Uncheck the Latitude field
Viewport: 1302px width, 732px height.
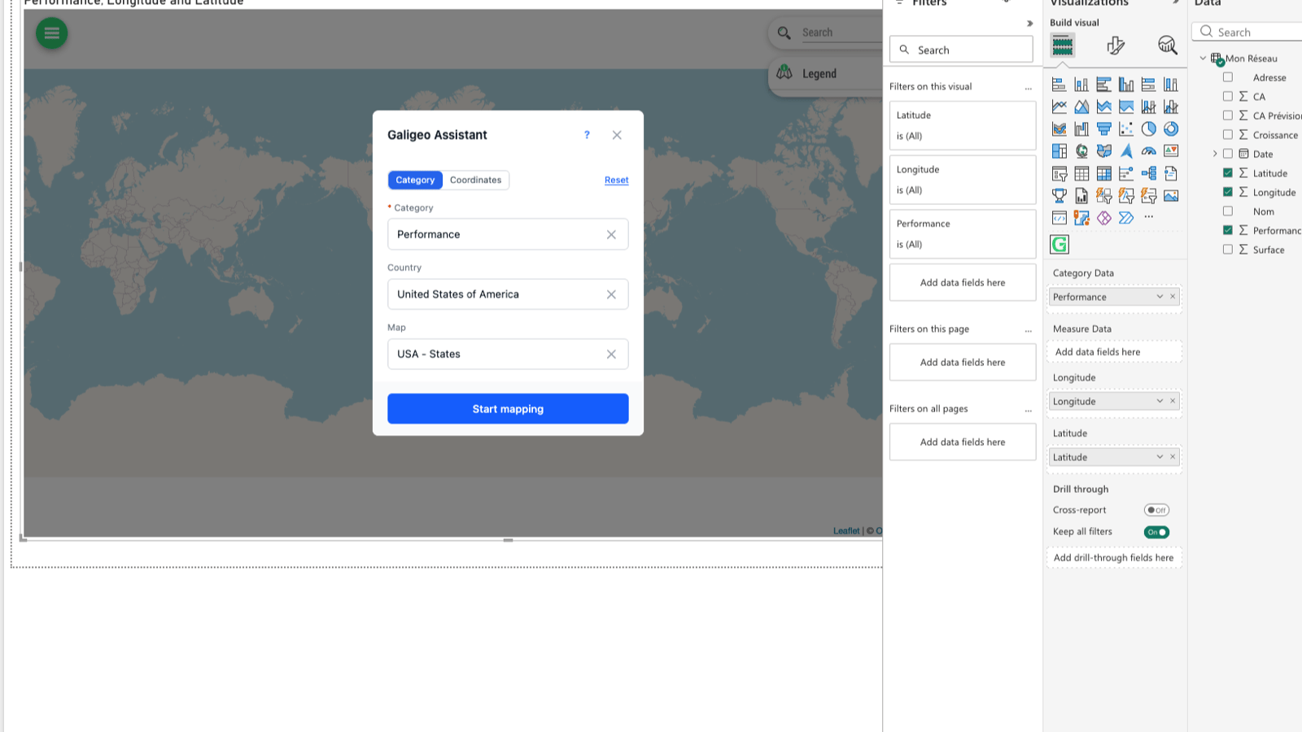point(1228,173)
